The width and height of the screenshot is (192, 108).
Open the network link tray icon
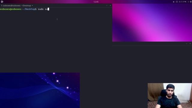tap(184, 1)
